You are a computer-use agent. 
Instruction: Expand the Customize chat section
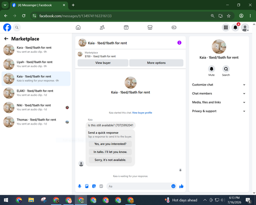pyautogui.click(x=219, y=85)
